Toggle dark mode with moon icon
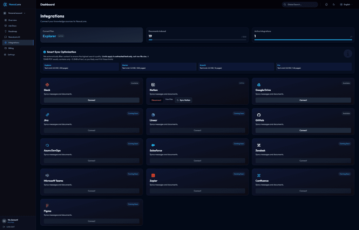The width and height of the screenshot is (359, 230). click(x=333, y=5)
